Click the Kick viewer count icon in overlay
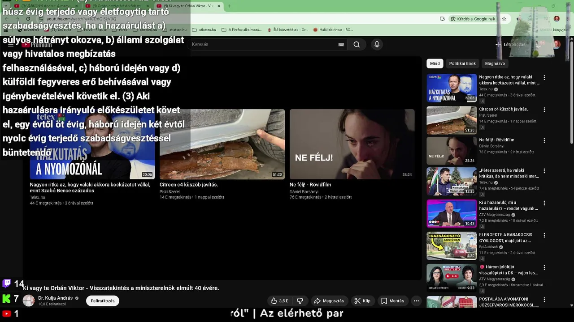574x322 pixels. (6, 299)
